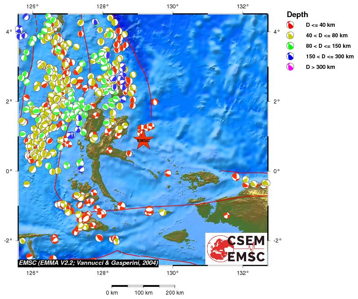Open the EMMA V2.2 Vannucci & Gasperini credit
Screen dimensions: 358x299
(88, 262)
